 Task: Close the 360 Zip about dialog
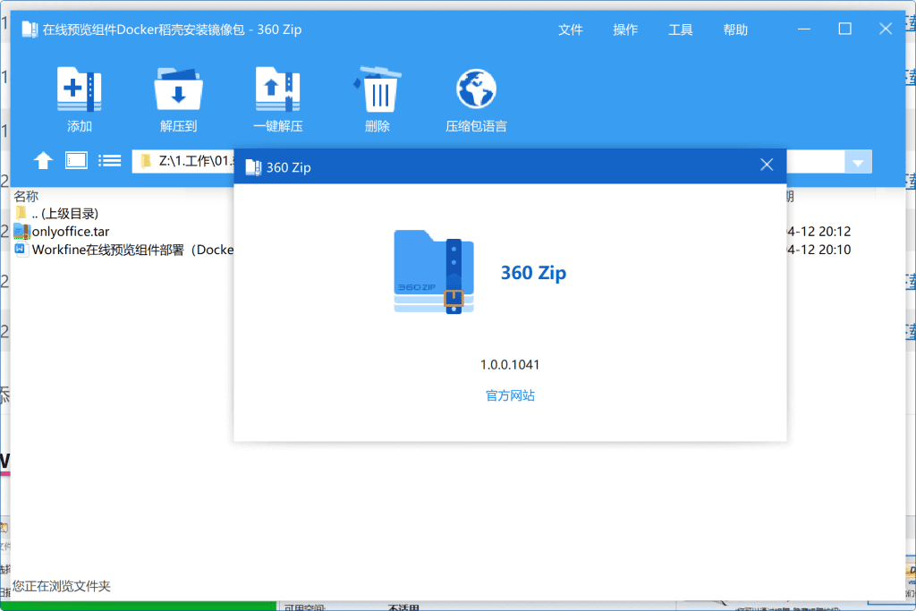tap(767, 165)
